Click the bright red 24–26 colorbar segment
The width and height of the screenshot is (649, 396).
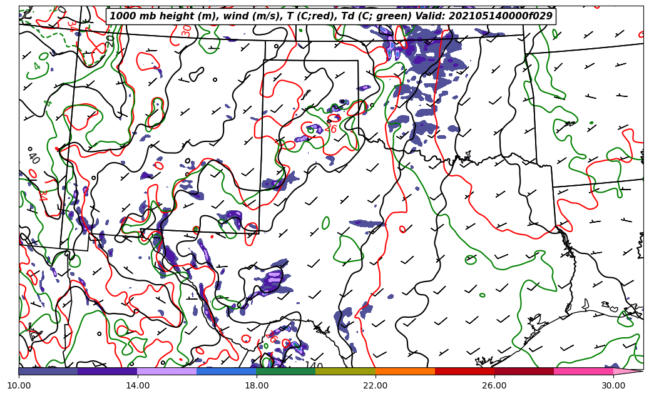pyautogui.click(x=464, y=371)
